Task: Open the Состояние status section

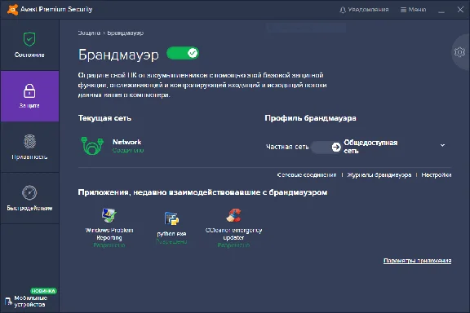Action: pyautogui.click(x=29, y=45)
